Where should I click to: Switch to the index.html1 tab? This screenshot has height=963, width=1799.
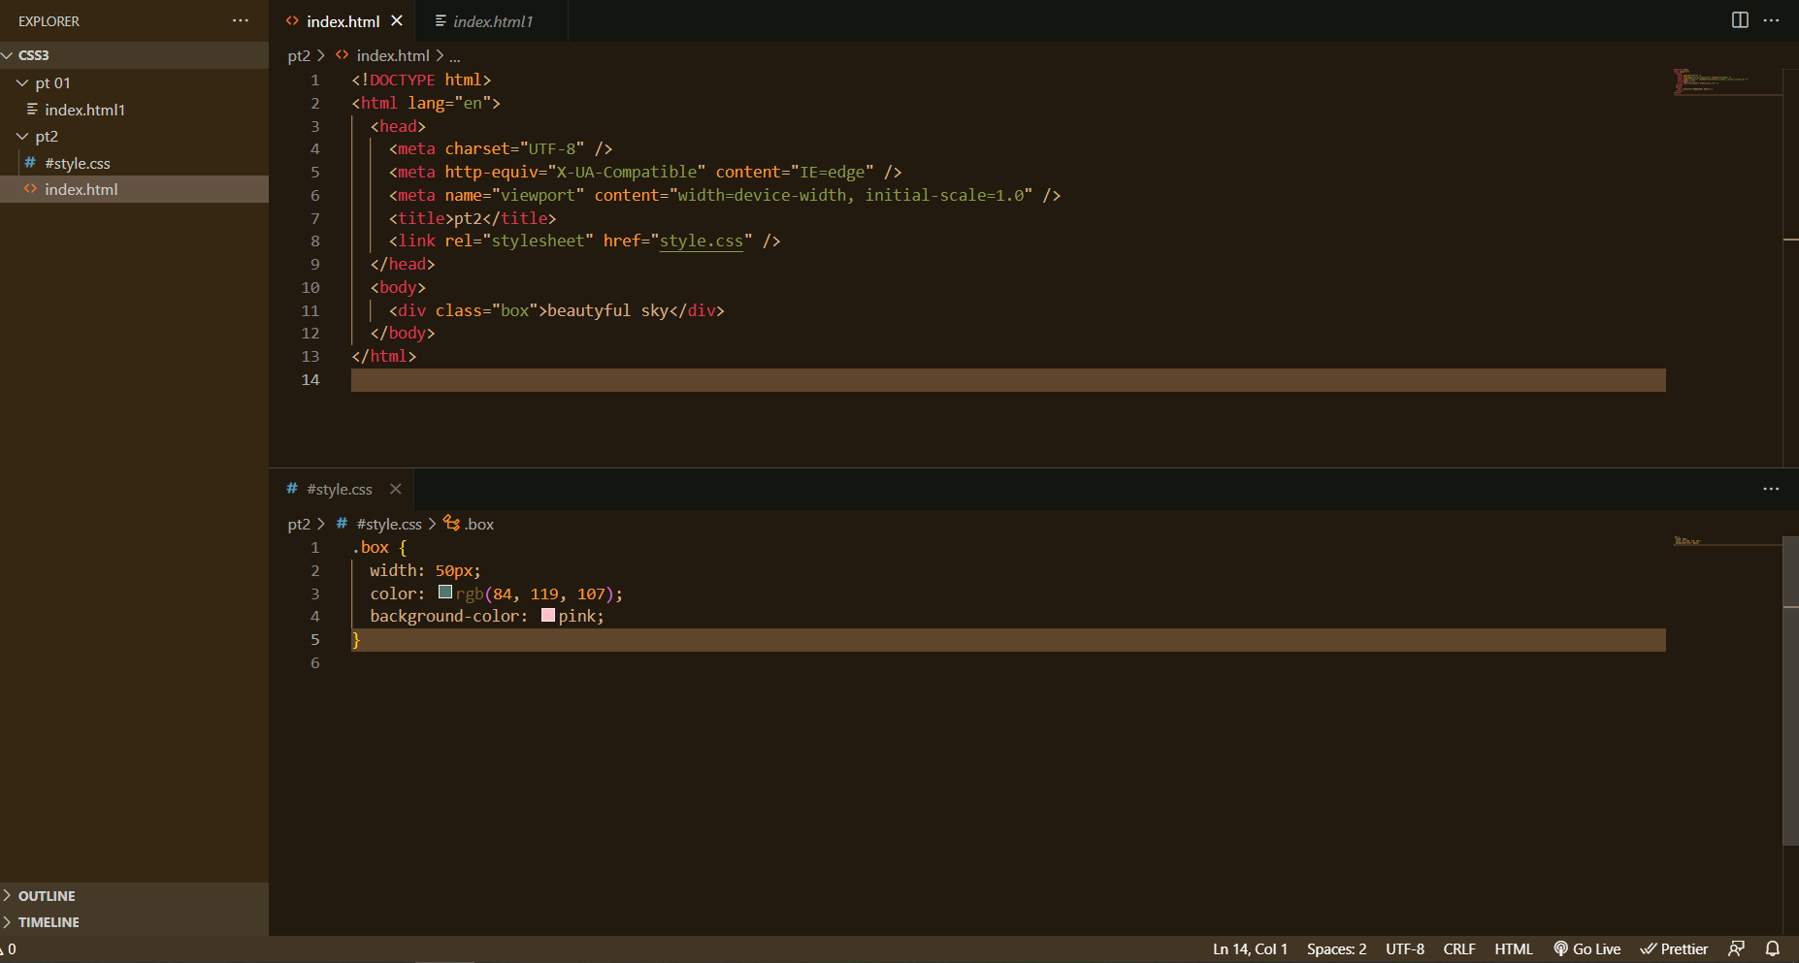click(493, 21)
